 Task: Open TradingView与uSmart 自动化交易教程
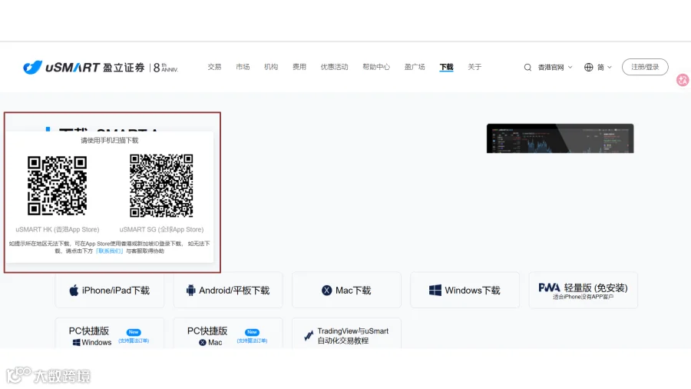[x=346, y=334]
